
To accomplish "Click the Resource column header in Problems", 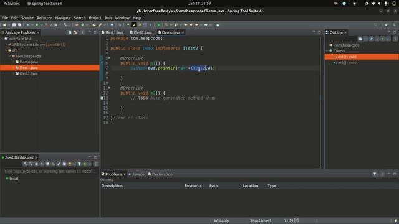I will [193, 186].
